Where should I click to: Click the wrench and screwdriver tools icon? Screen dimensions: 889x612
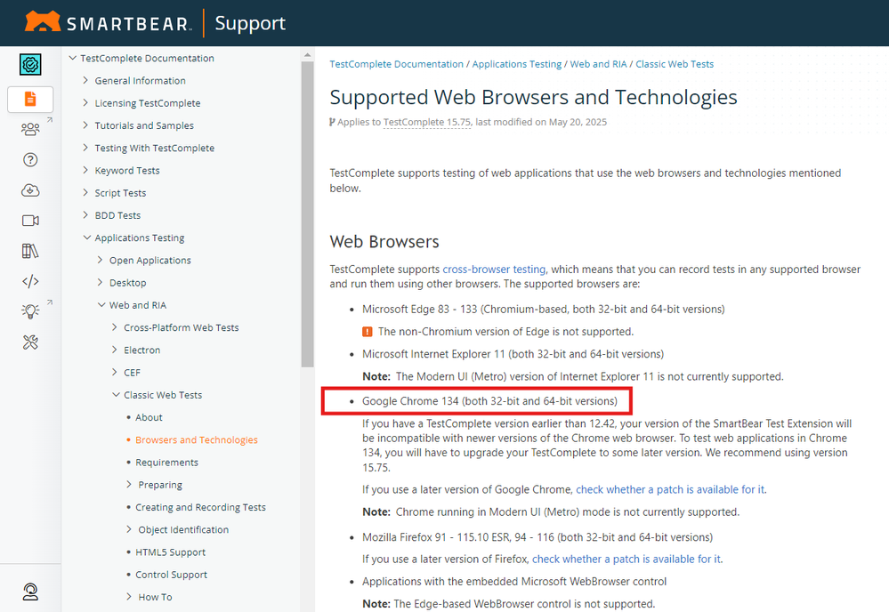[x=30, y=342]
